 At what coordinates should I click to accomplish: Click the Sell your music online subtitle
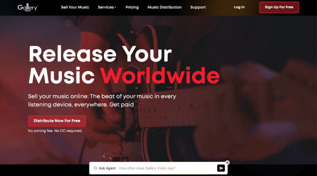(x=102, y=100)
